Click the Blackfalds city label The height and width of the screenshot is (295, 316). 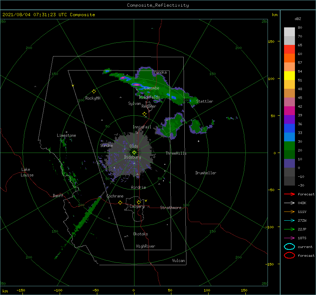point(149,97)
